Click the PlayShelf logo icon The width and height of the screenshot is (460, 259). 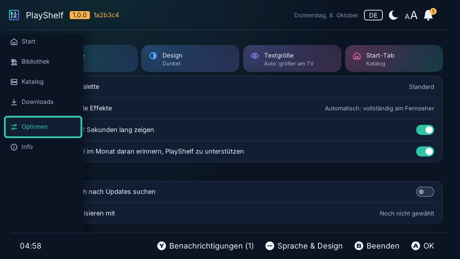coord(14,15)
